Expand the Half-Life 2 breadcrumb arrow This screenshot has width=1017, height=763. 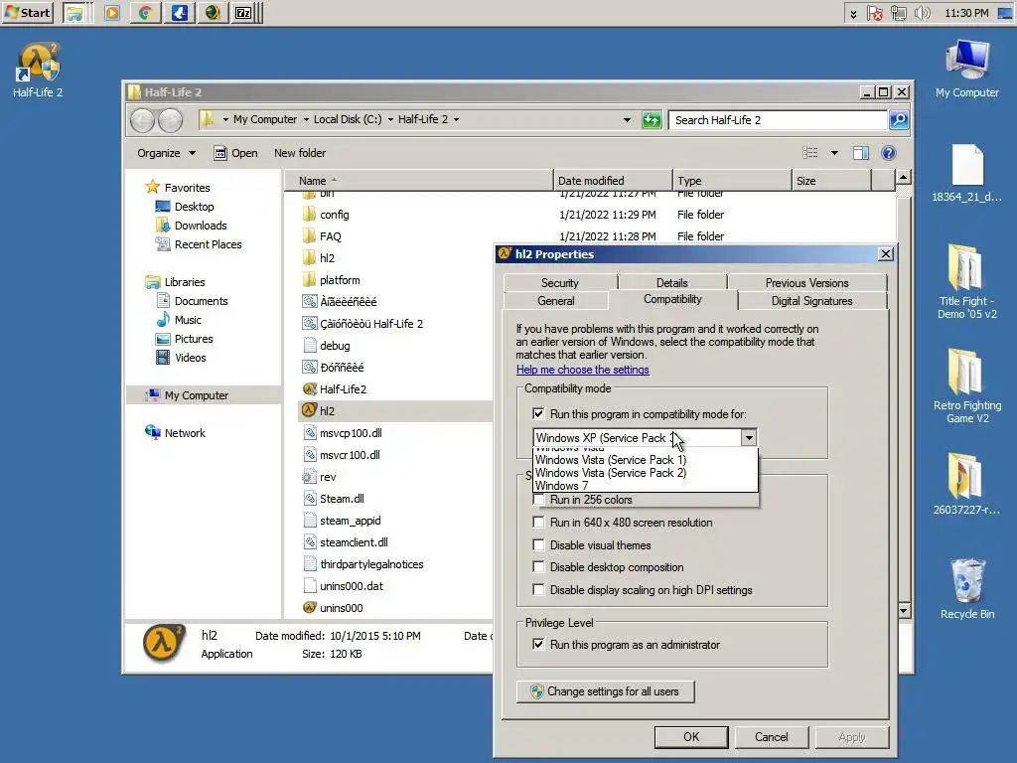click(x=457, y=119)
